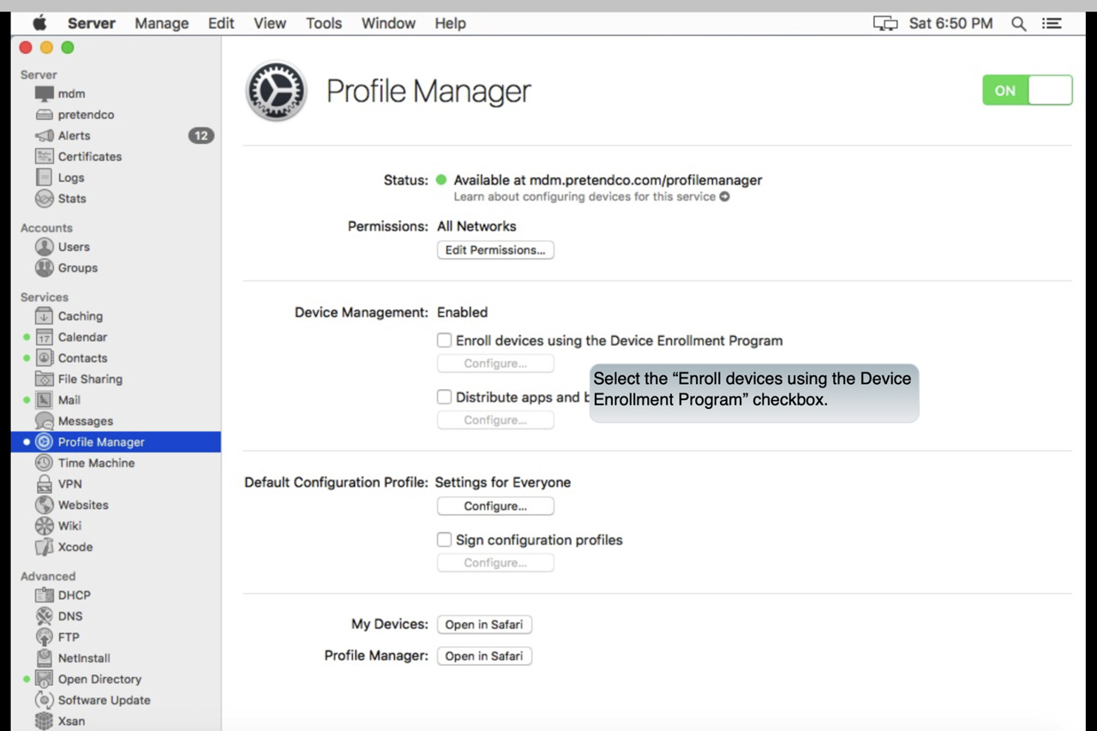Click the Time Machine service icon
1097x731 pixels.
[x=45, y=463]
